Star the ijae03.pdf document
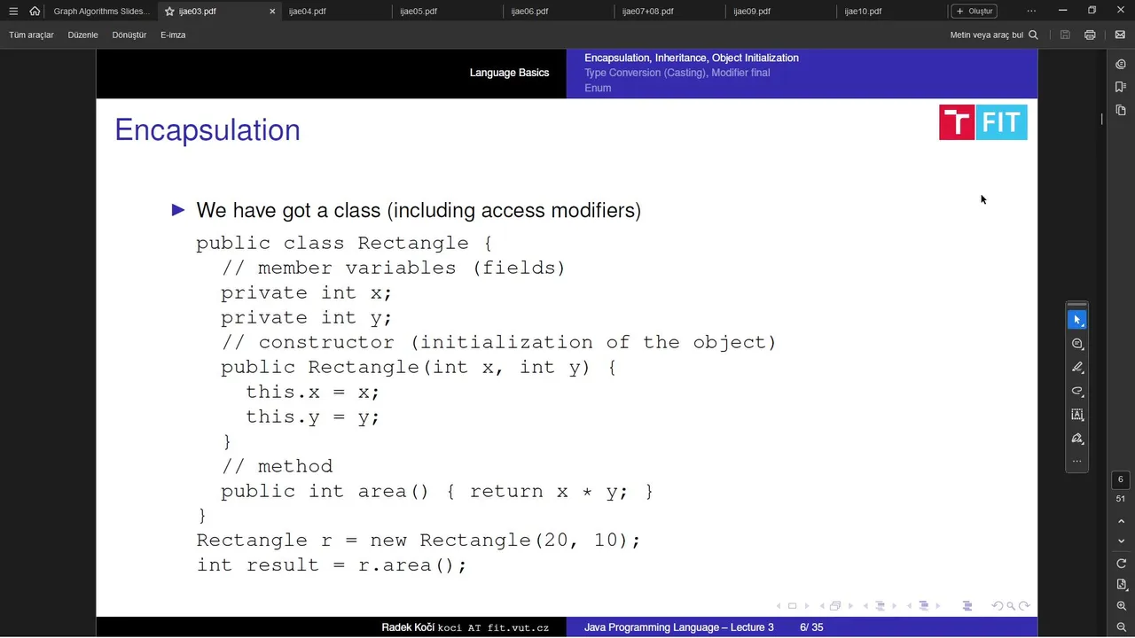The height and width of the screenshot is (638, 1135). pos(169,12)
